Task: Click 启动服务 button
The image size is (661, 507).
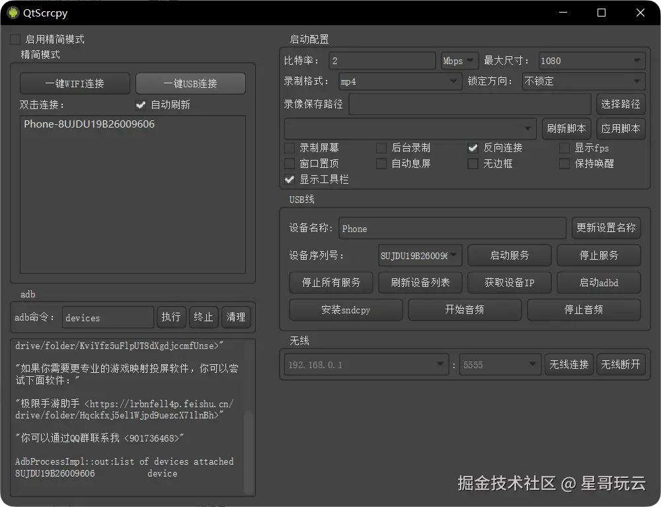Action: (x=509, y=255)
